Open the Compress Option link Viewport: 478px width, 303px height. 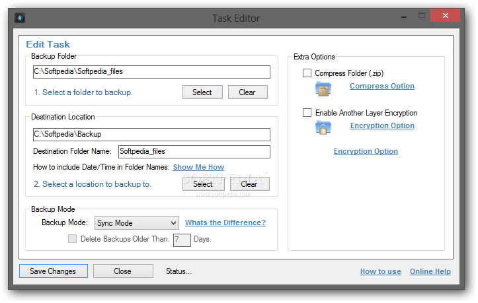click(381, 86)
